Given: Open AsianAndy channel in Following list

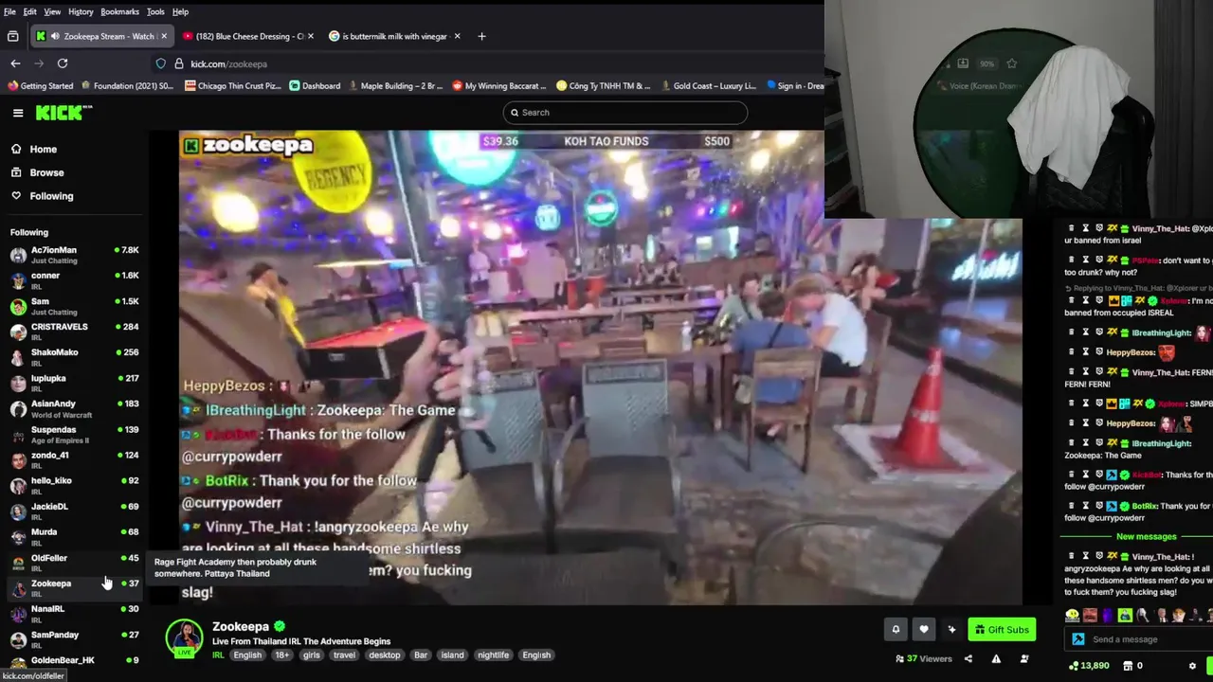Looking at the screenshot, I should (x=74, y=408).
